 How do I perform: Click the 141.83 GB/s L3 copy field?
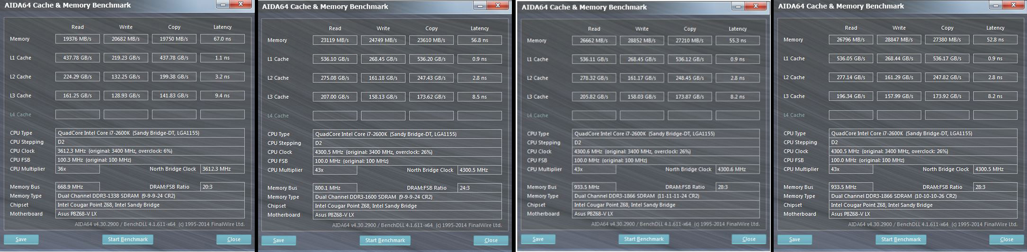click(174, 96)
